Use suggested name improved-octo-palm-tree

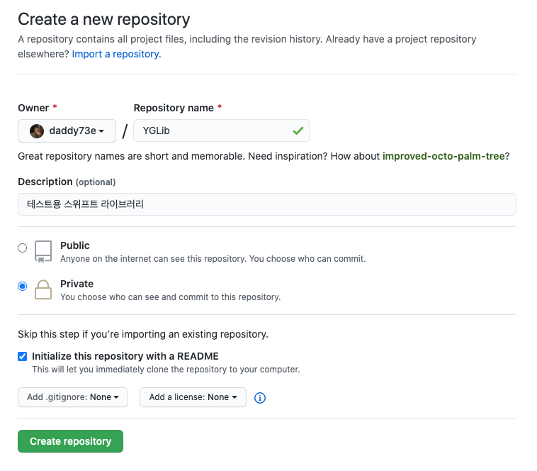point(443,156)
